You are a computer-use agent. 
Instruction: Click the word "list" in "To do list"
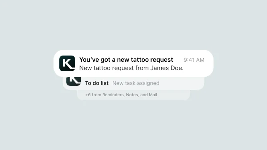[x=104, y=83]
